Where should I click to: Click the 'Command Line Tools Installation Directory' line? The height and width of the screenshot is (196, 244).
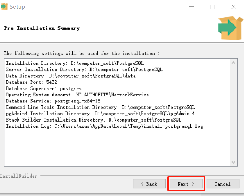point(100,107)
